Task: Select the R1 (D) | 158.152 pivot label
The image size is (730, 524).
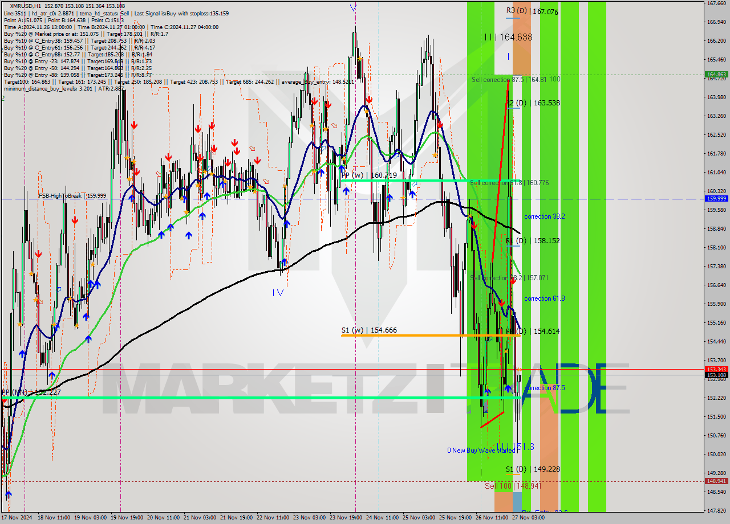Action: tap(533, 241)
